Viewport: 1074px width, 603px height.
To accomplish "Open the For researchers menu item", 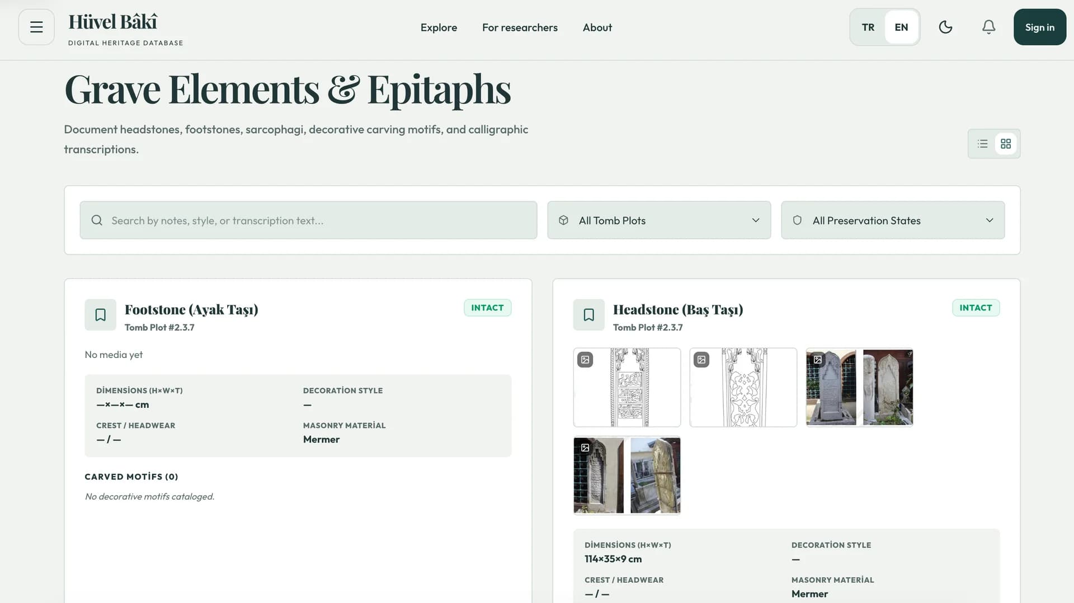I will tap(520, 27).
